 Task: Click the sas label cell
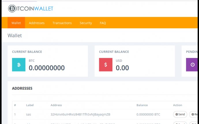(x=29, y=114)
